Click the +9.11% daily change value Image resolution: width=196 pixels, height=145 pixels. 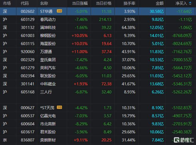[81, 140]
